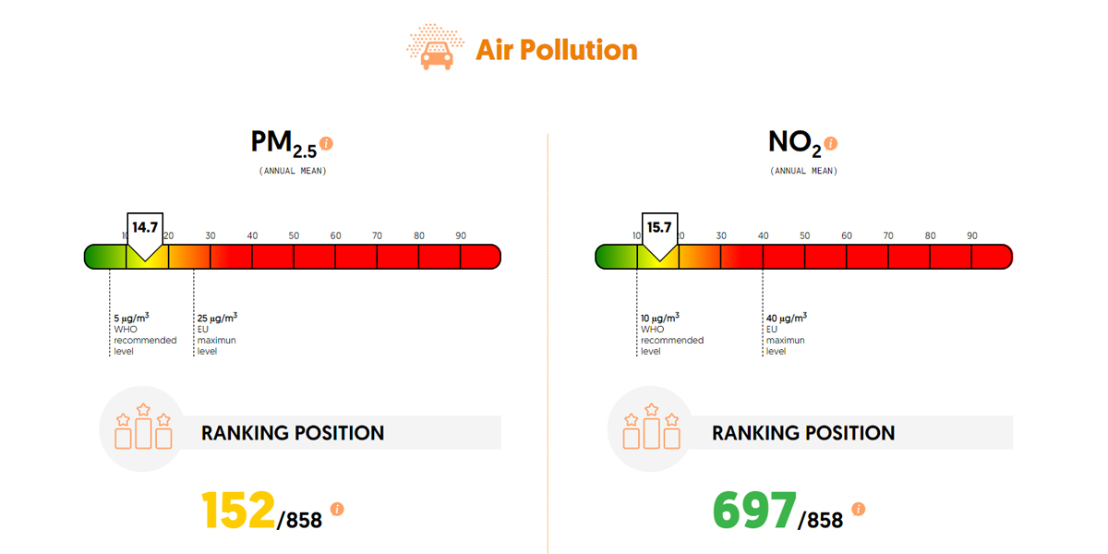
Task: Click the PM2.5 ranking number 152
Action: [238, 511]
